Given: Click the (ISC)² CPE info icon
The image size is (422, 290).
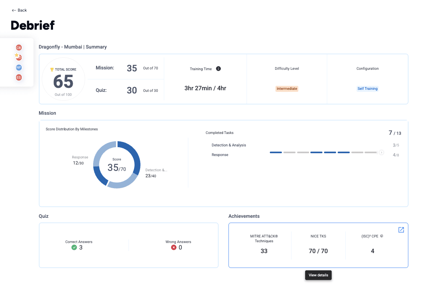Looking at the screenshot, I should 381,236.
